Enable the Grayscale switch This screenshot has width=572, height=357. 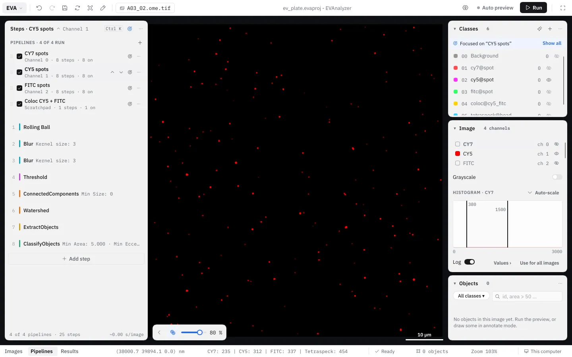click(557, 177)
